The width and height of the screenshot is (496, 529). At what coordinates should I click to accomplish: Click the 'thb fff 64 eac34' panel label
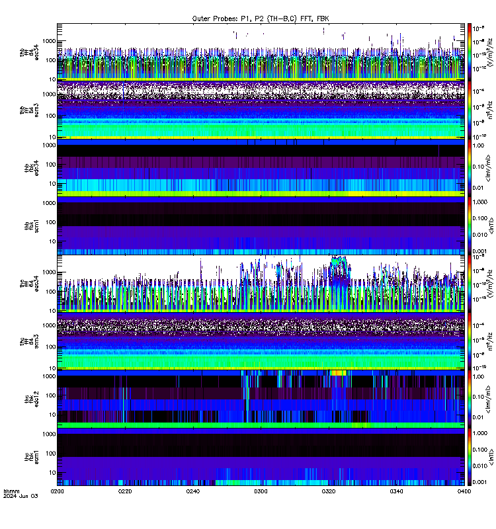(29, 52)
